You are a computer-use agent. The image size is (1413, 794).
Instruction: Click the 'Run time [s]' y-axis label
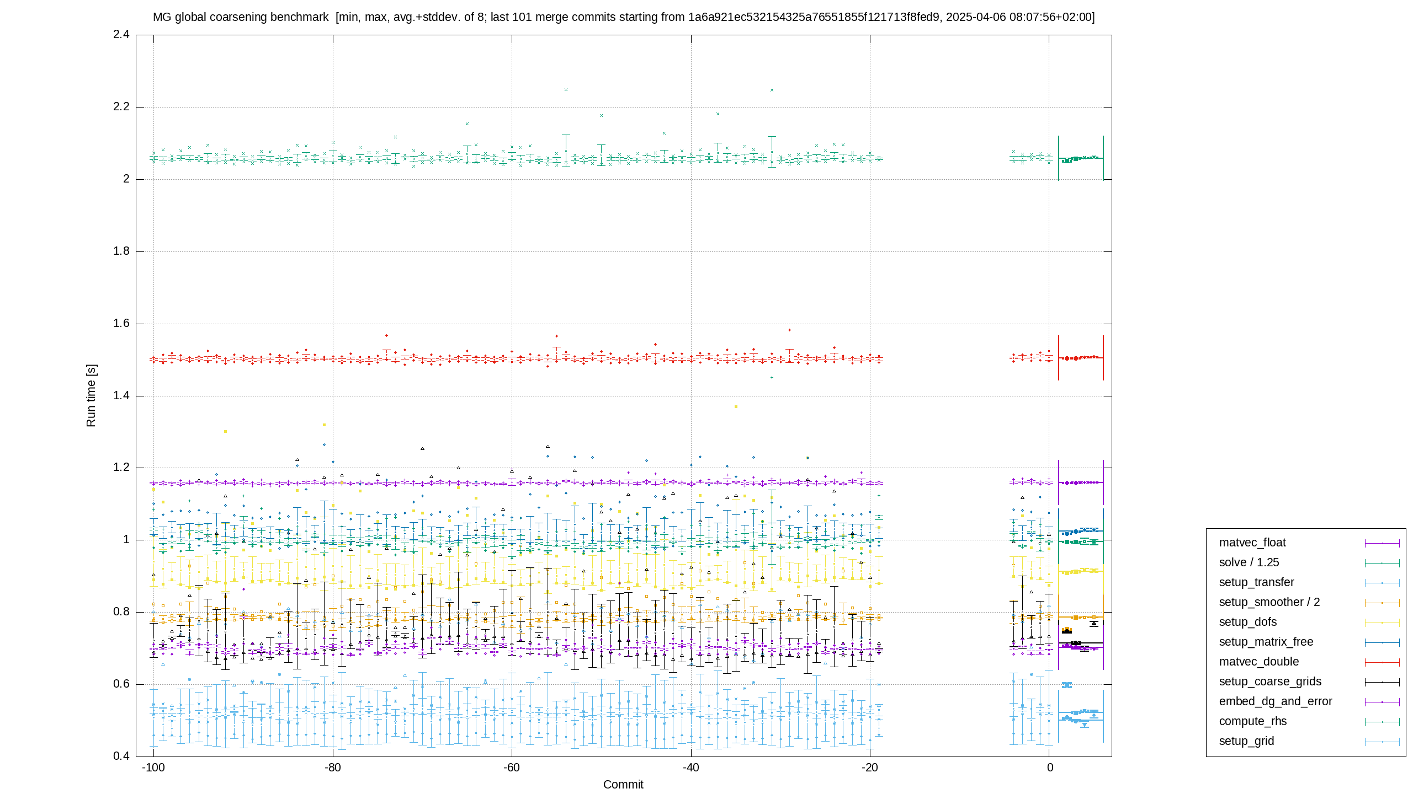(91, 395)
